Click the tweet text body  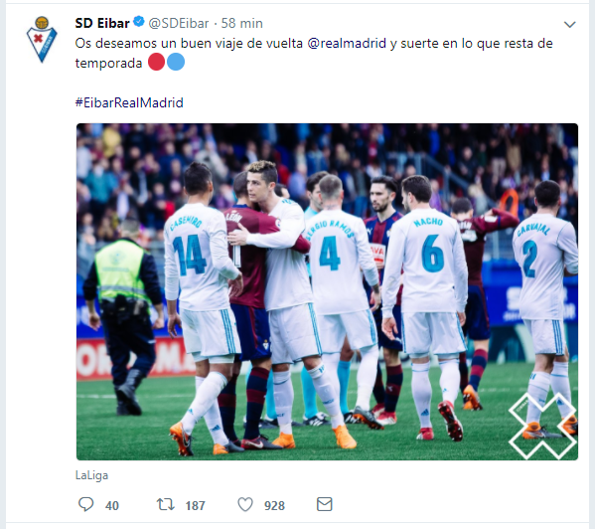[x=314, y=53]
